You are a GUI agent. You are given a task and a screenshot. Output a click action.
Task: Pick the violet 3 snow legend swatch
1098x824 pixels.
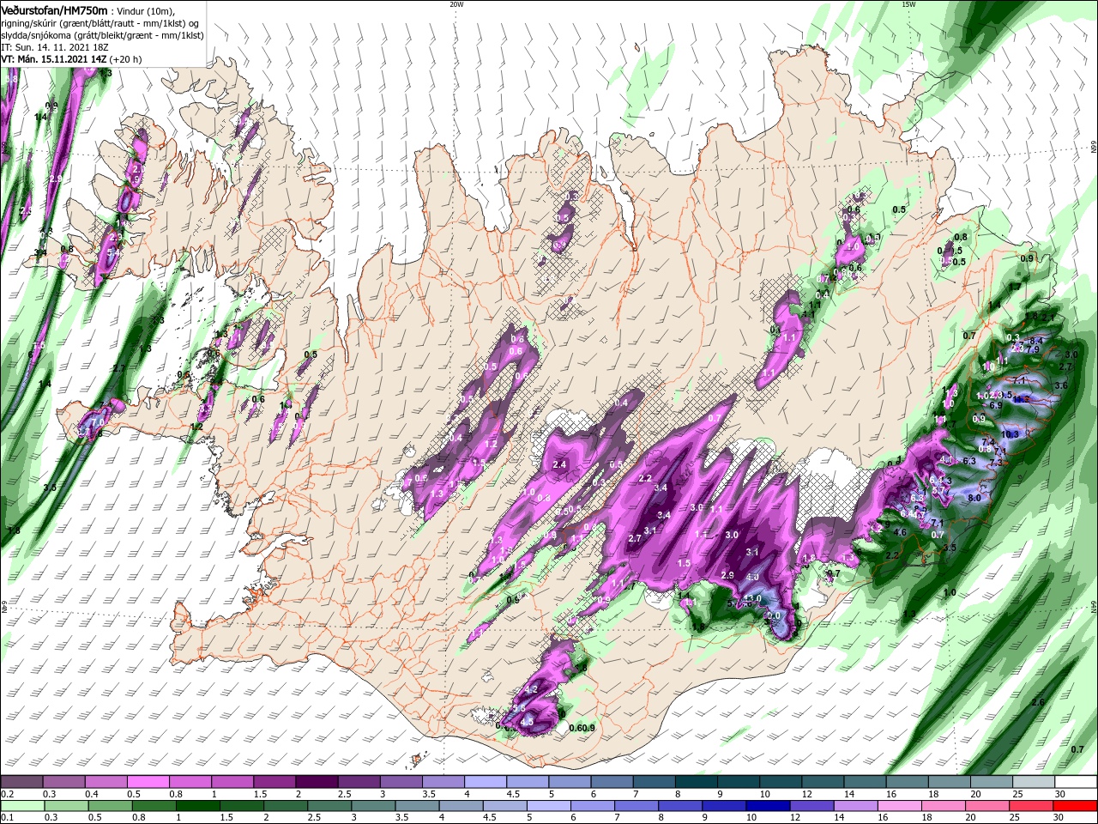tap(401, 782)
